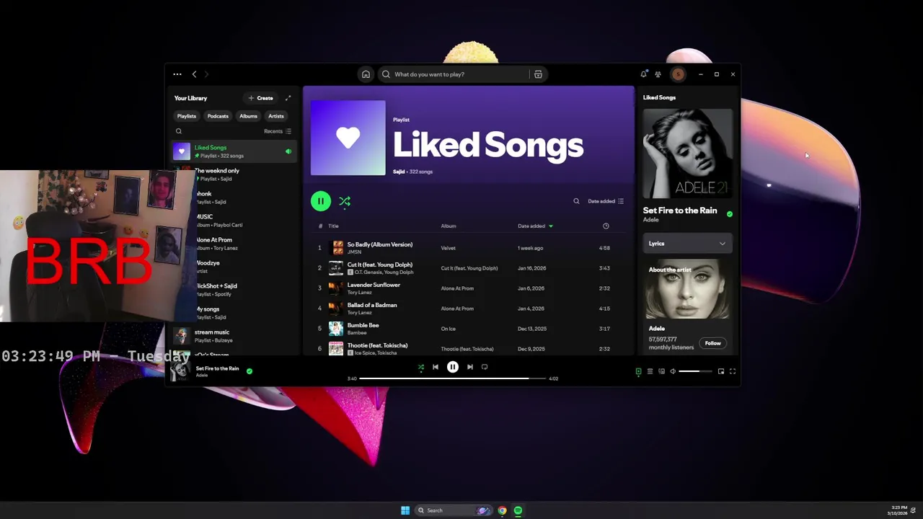The width and height of the screenshot is (923, 519).
Task: Open the mini player
Action: coord(721,371)
